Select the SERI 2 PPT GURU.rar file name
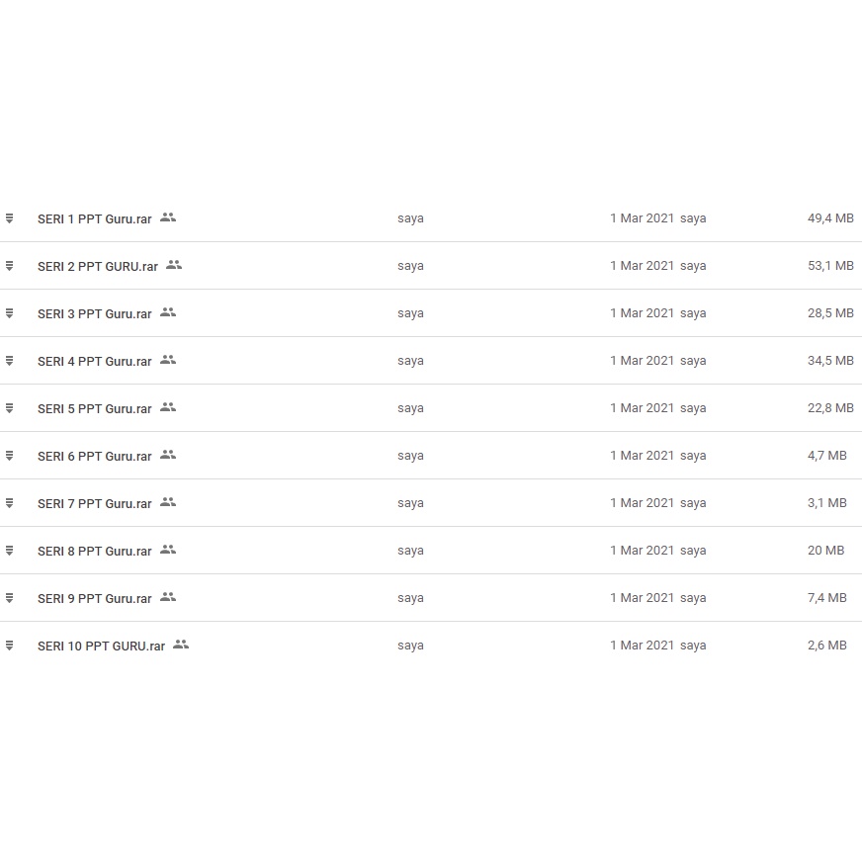 tap(98, 266)
